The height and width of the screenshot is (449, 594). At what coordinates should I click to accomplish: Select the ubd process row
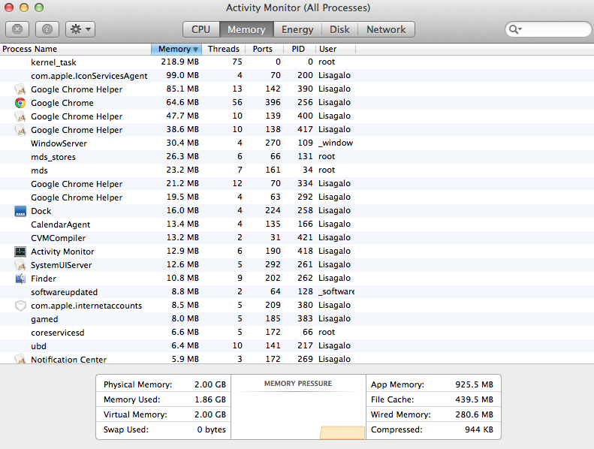(x=297, y=346)
